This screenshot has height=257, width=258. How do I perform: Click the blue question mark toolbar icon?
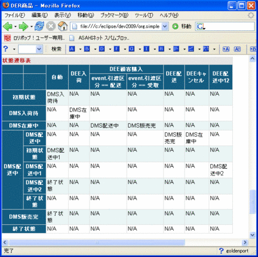[6, 49]
